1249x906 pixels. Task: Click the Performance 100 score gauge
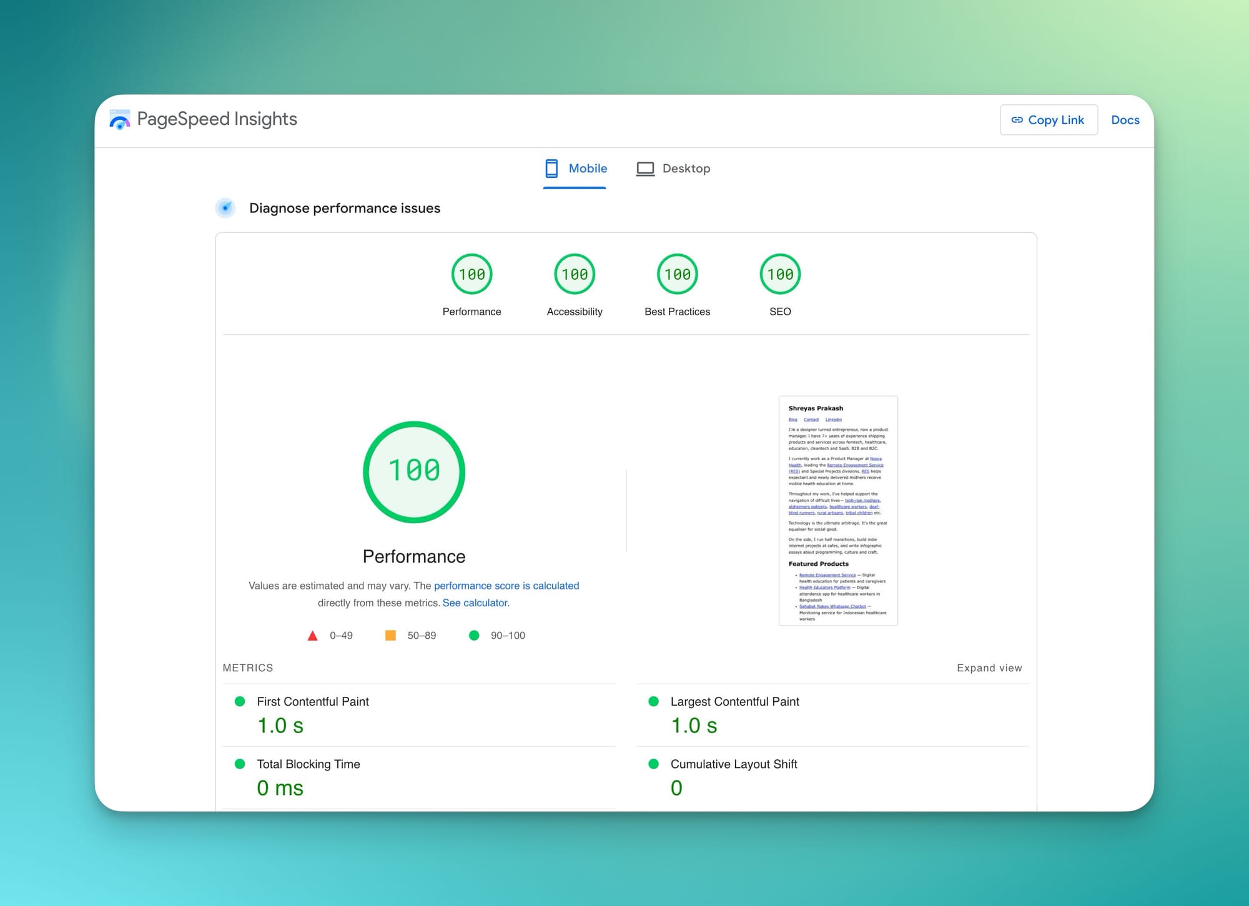pyautogui.click(x=471, y=274)
